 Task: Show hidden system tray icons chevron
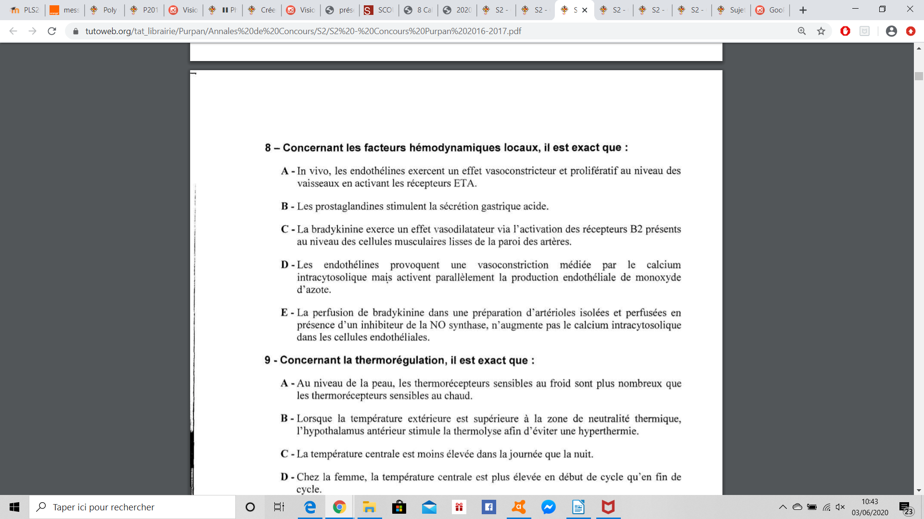tap(783, 507)
